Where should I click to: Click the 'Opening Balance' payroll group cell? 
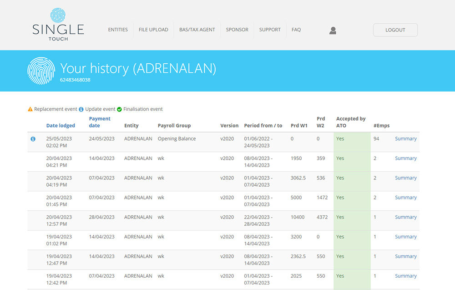pyautogui.click(x=177, y=139)
